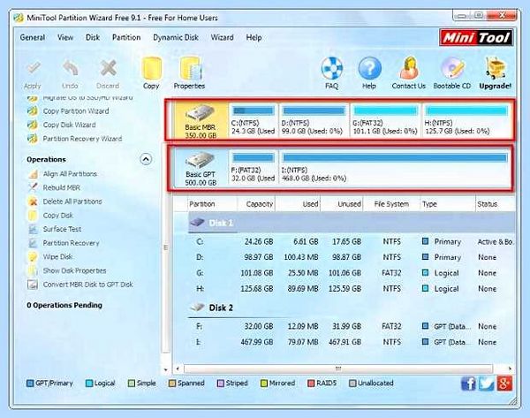Open the General menu
The width and height of the screenshot is (530, 418).
pos(33,37)
